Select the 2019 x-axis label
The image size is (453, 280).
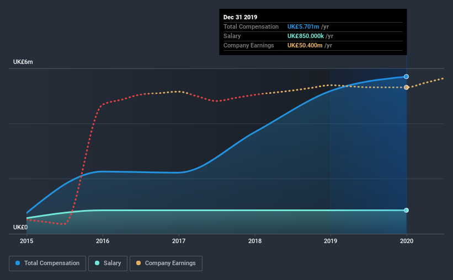tap(331, 241)
